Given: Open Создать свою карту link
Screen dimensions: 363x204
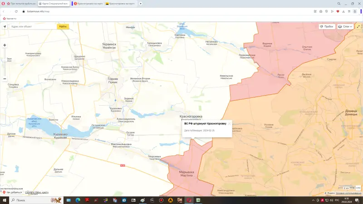Looking at the screenshot, I should (x=36, y=192).
